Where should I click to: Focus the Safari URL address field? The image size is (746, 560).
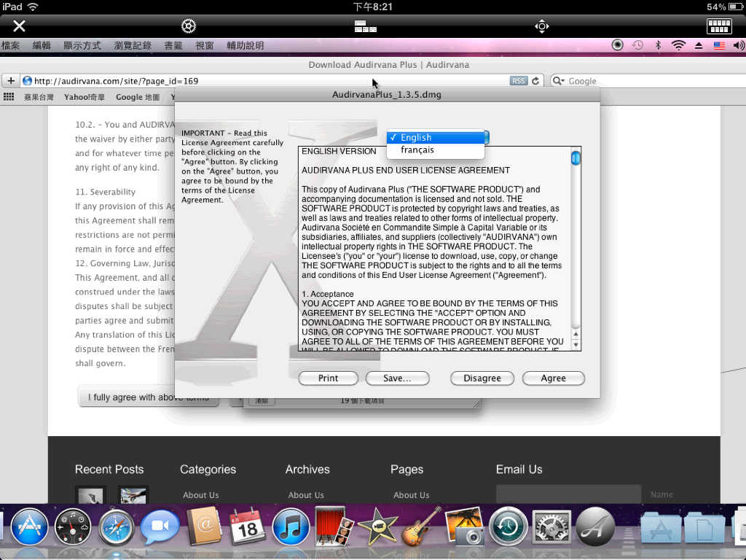(280, 80)
